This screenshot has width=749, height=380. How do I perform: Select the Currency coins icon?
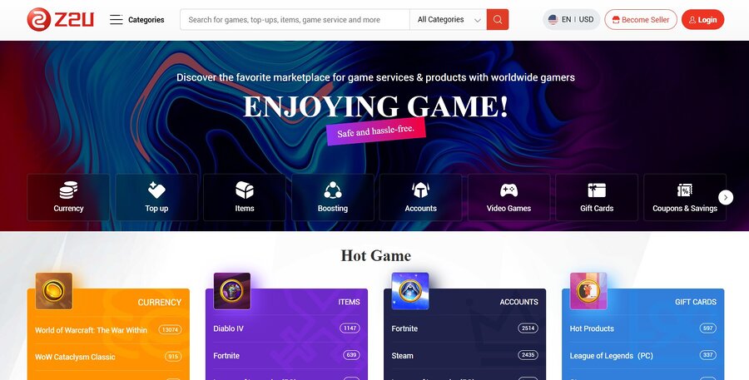pyautogui.click(x=68, y=190)
